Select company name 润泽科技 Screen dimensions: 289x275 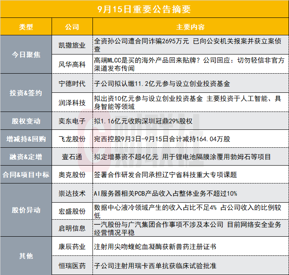point(72,103)
